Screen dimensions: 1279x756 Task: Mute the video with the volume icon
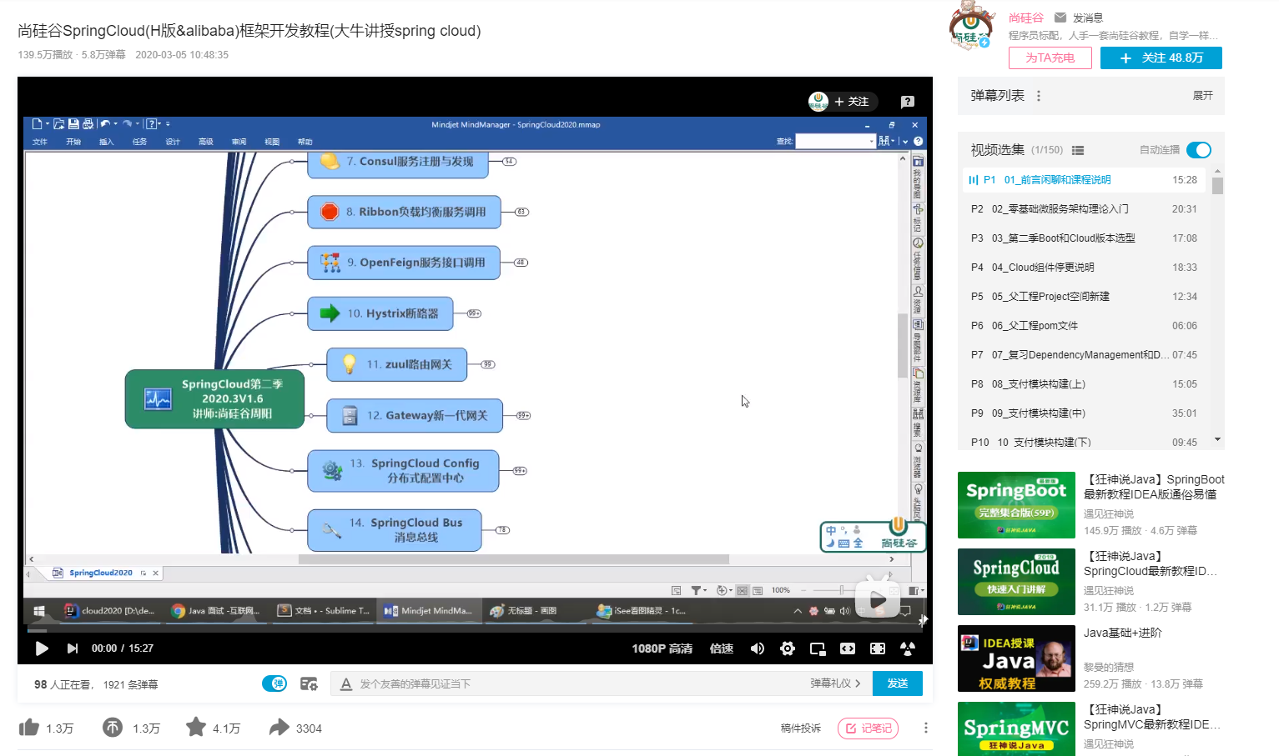[757, 648]
